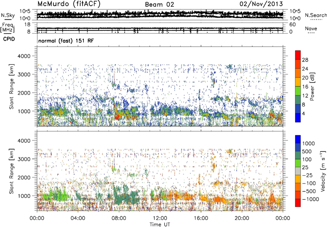Pick the gray -25 to 25 Velocity segment
The height and width of the screenshot is (227, 327).
(298, 171)
